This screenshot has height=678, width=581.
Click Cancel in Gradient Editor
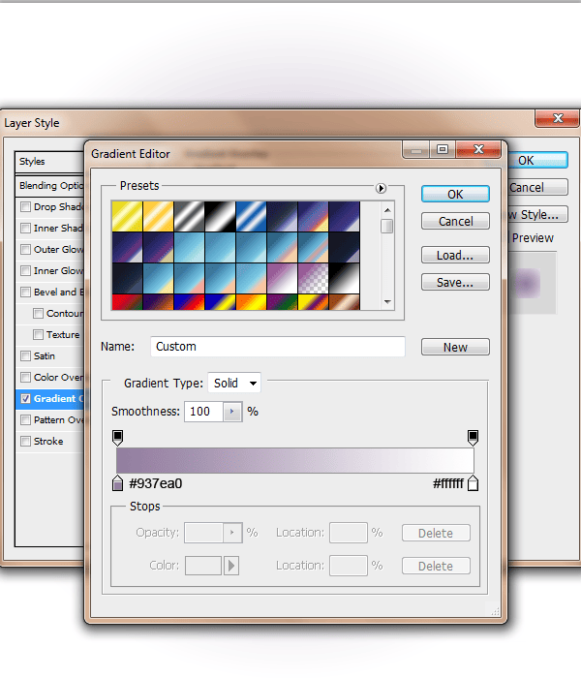tap(455, 221)
